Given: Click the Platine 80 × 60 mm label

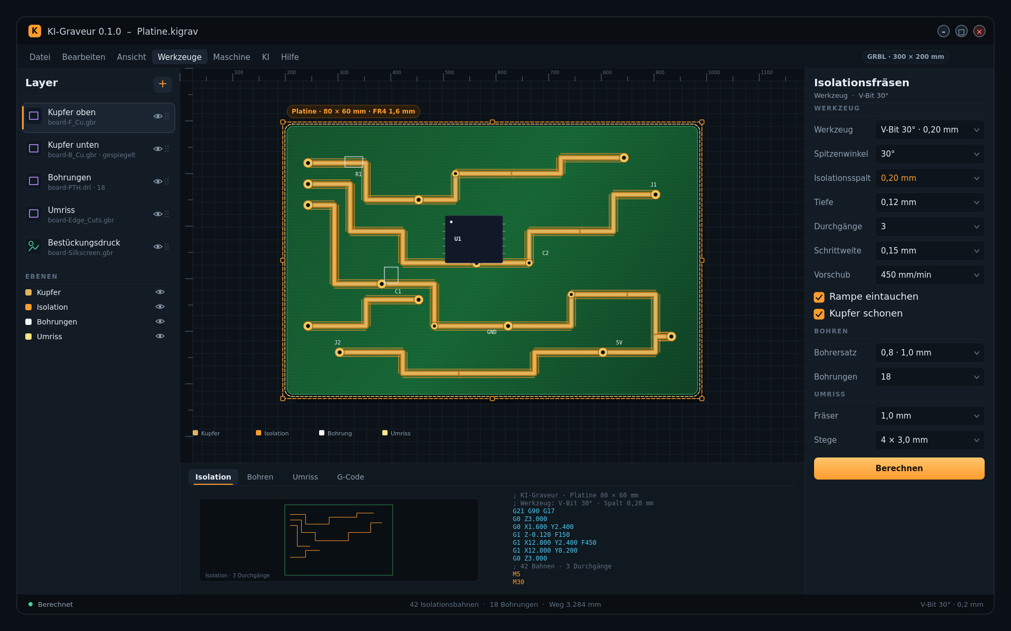Looking at the screenshot, I should (x=353, y=111).
